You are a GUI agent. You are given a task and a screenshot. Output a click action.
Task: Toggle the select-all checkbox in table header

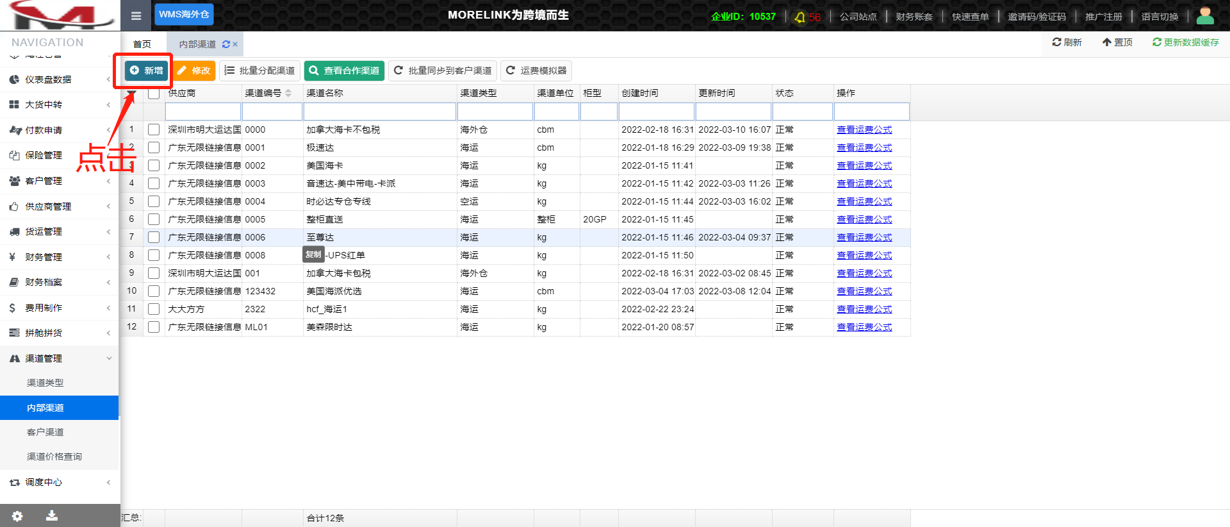154,94
